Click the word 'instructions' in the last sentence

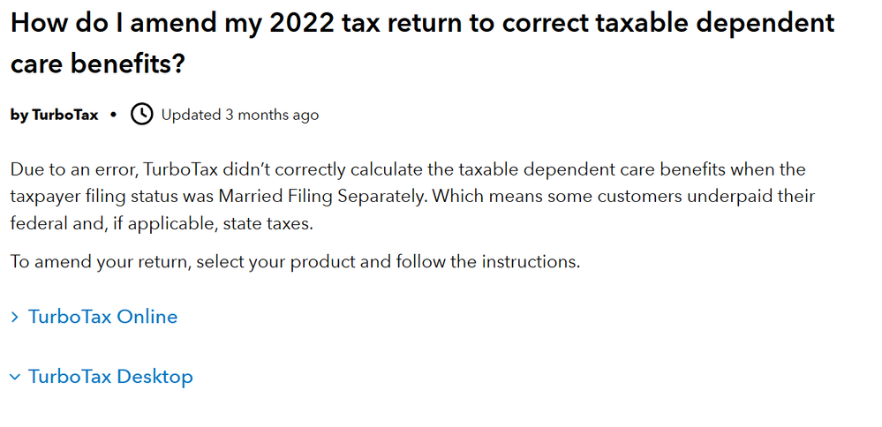click(531, 262)
